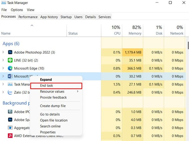
Task: Click the Aggregator process icon
Action: 10,128
